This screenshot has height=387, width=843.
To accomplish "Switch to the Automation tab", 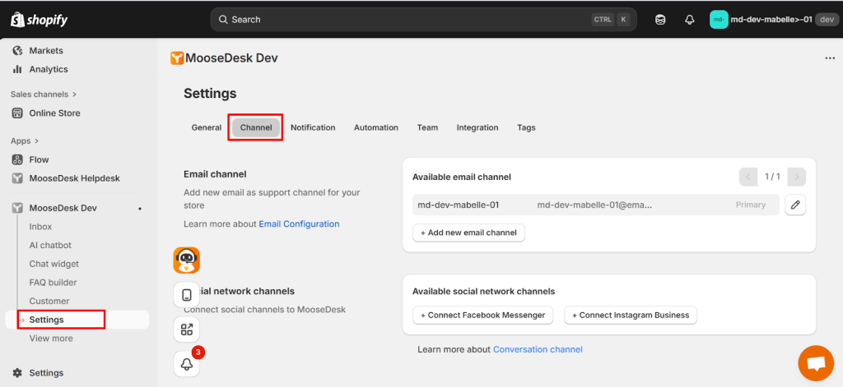I will (x=375, y=128).
